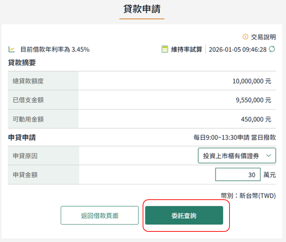Click the 返回借款頁面 button
Viewport: 286px width, 242px height.
(100, 215)
